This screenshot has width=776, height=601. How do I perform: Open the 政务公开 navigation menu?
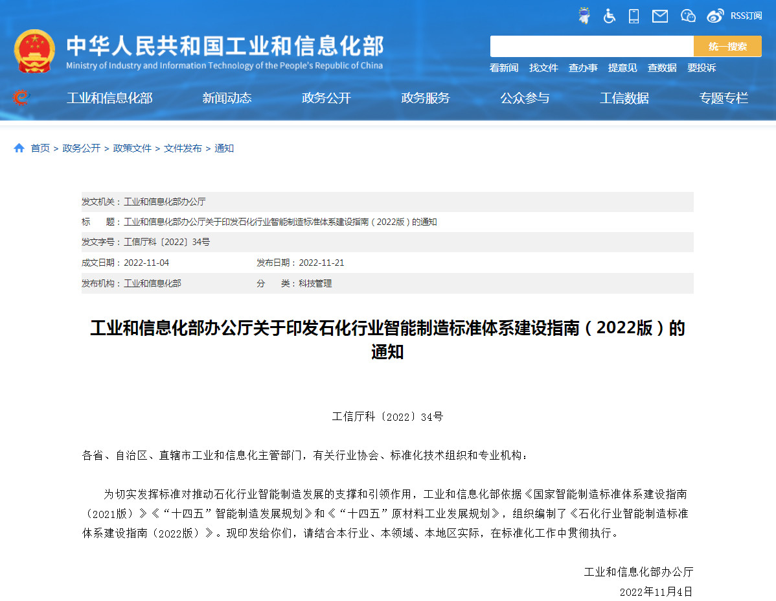(326, 98)
